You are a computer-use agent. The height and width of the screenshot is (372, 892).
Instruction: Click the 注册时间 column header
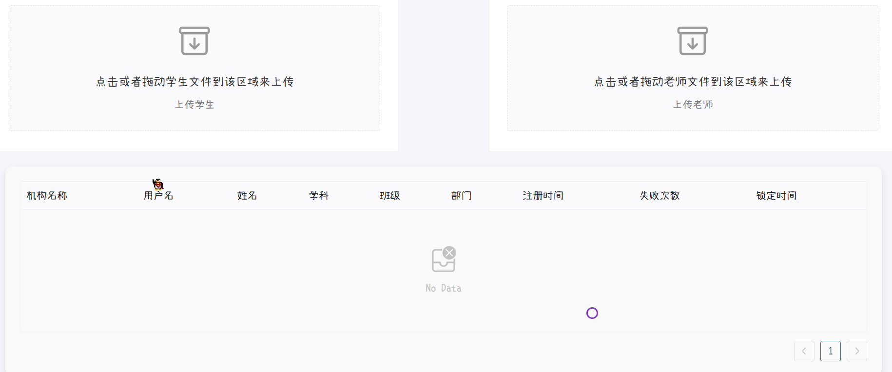pyautogui.click(x=543, y=196)
